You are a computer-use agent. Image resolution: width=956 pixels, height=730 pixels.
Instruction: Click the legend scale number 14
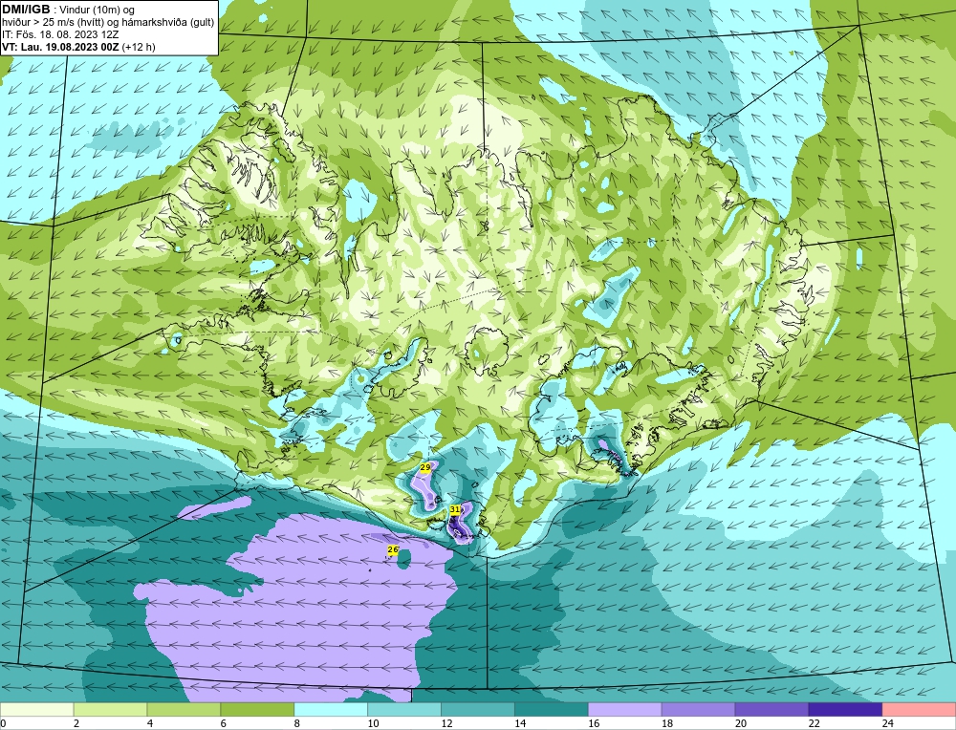pyautogui.click(x=521, y=723)
